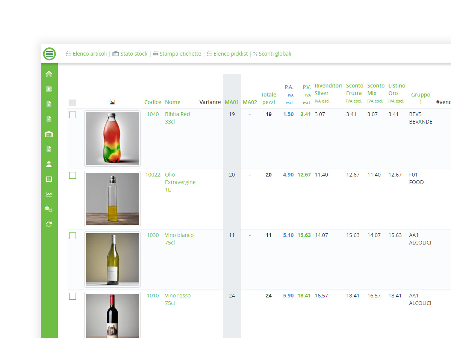Click the document-plus sidebar icon

coord(49,104)
